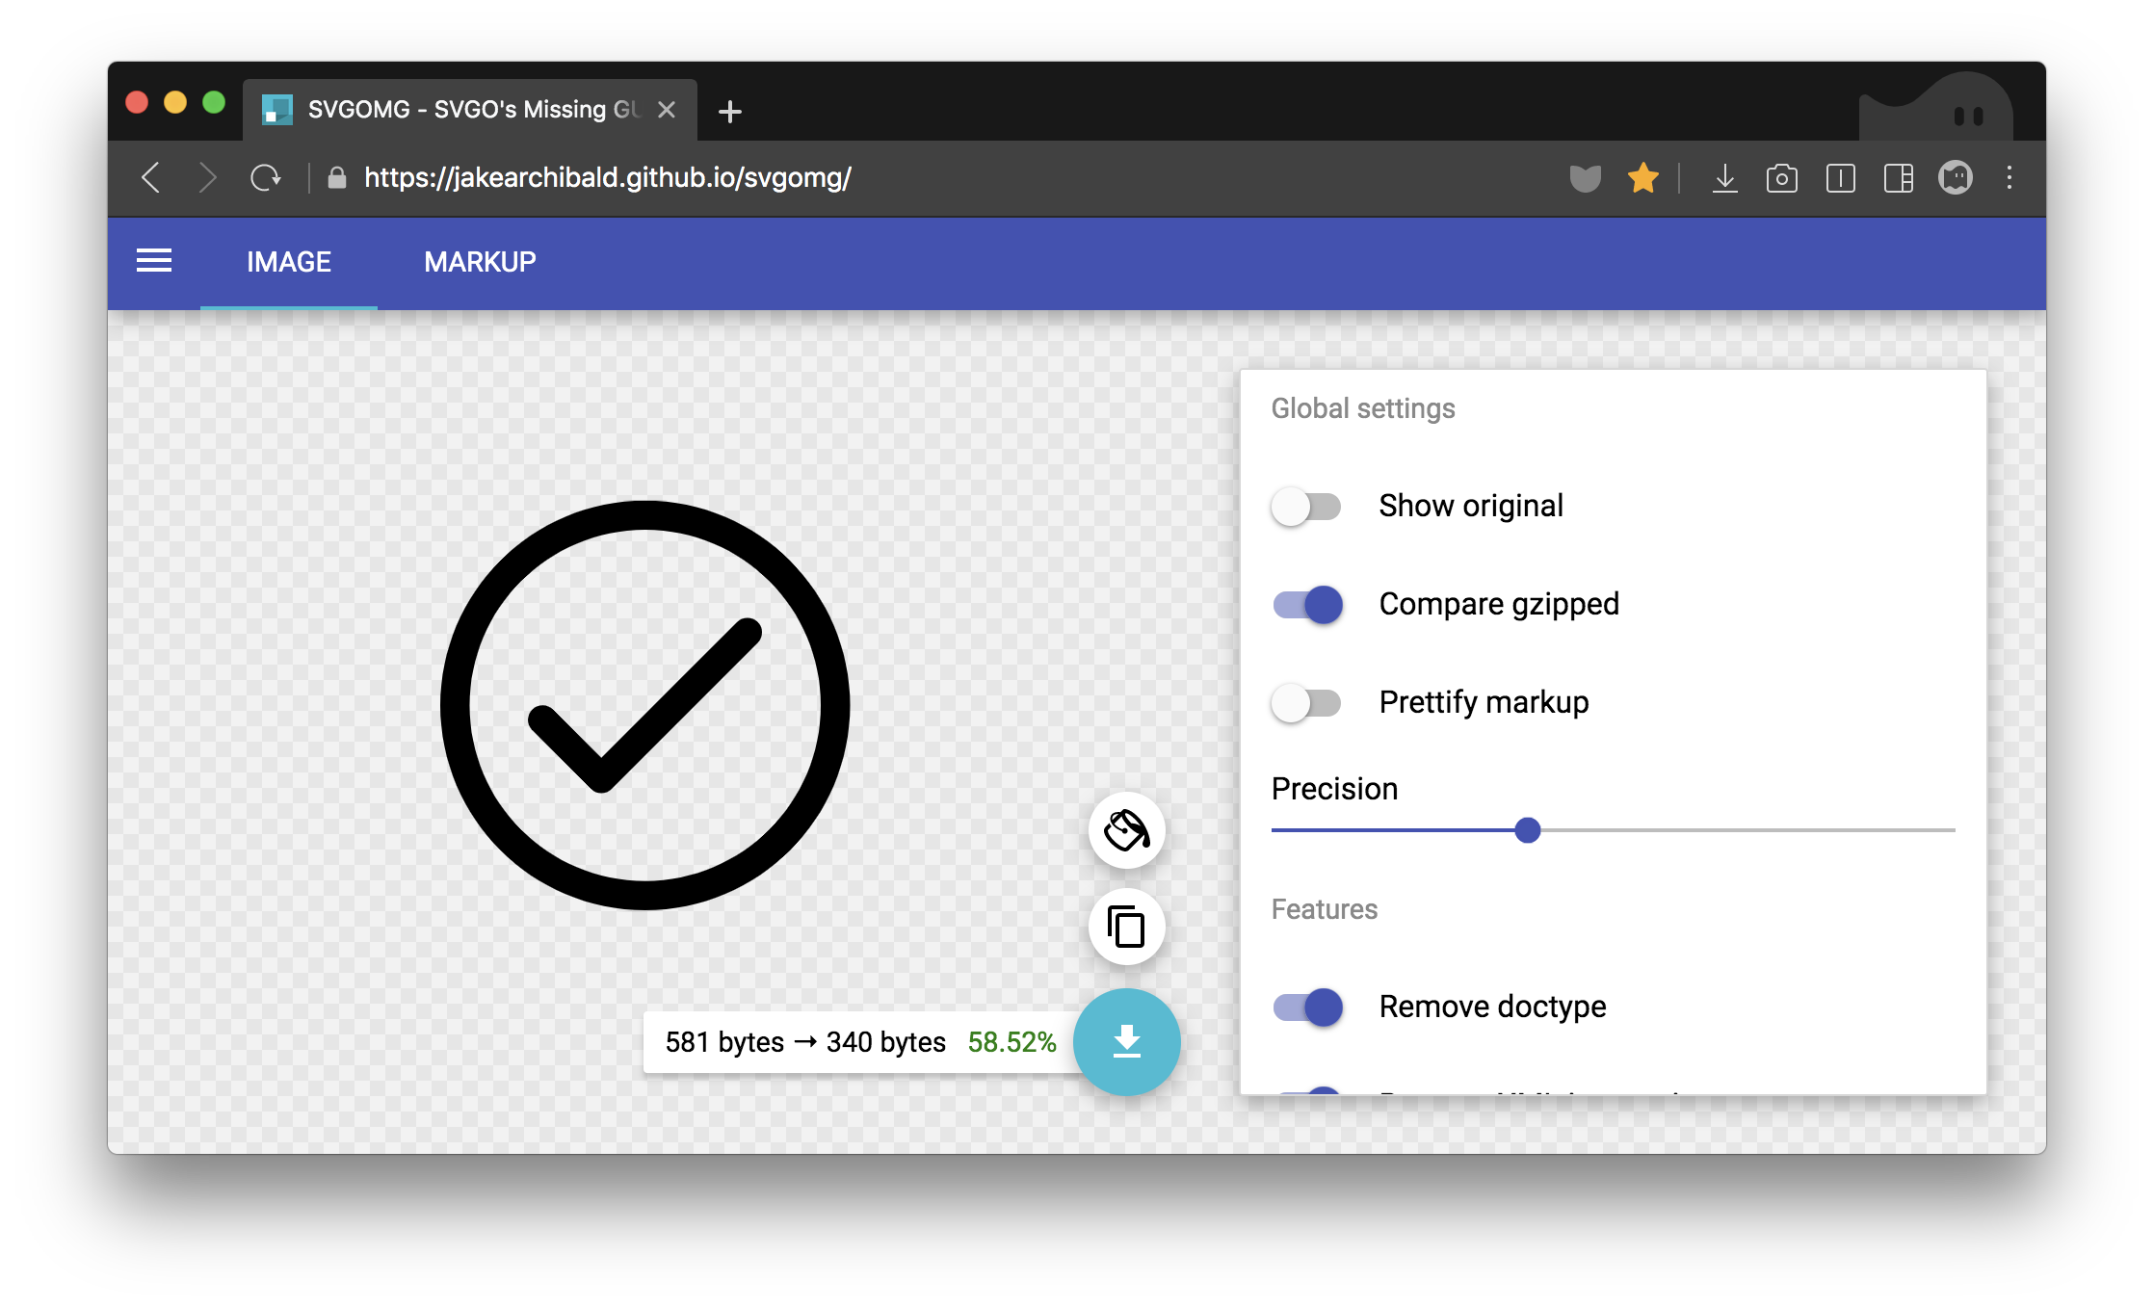The height and width of the screenshot is (1308, 2154).
Task: Click the copy as text icon
Action: [x=1126, y=928]
